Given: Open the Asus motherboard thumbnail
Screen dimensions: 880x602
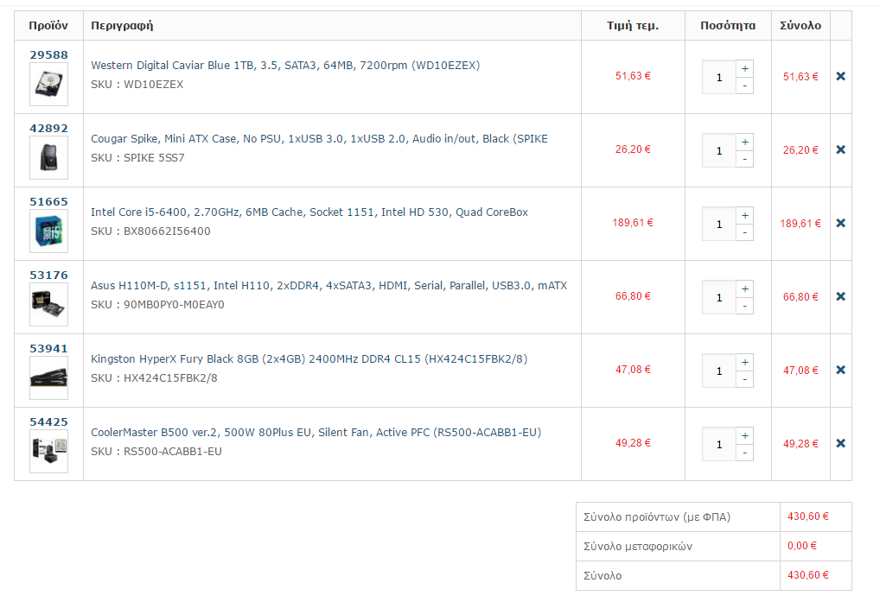Looking at the screenshot, I should tap(48, 305).
